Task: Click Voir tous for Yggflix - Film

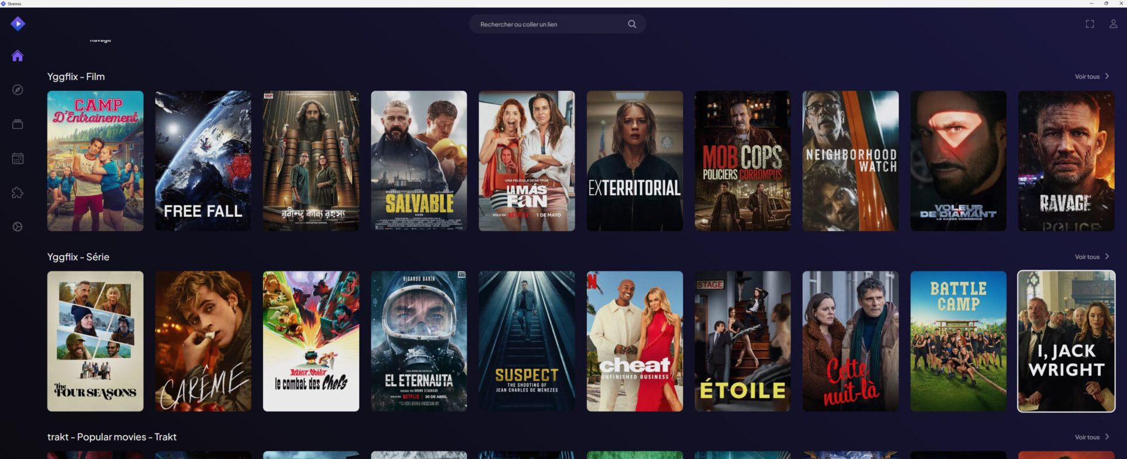Action: pos(1087,77)
